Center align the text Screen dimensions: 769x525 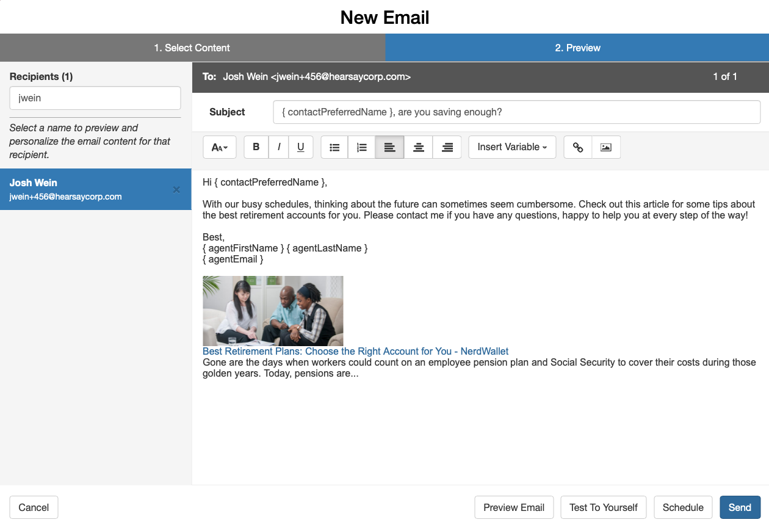(419, 147)
